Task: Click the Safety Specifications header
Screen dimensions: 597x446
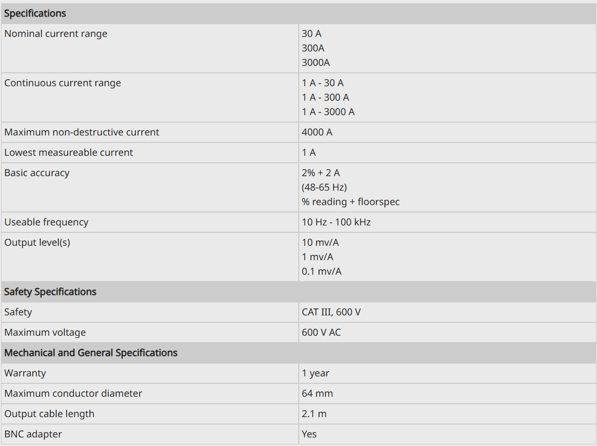Action: pos(299,292)
